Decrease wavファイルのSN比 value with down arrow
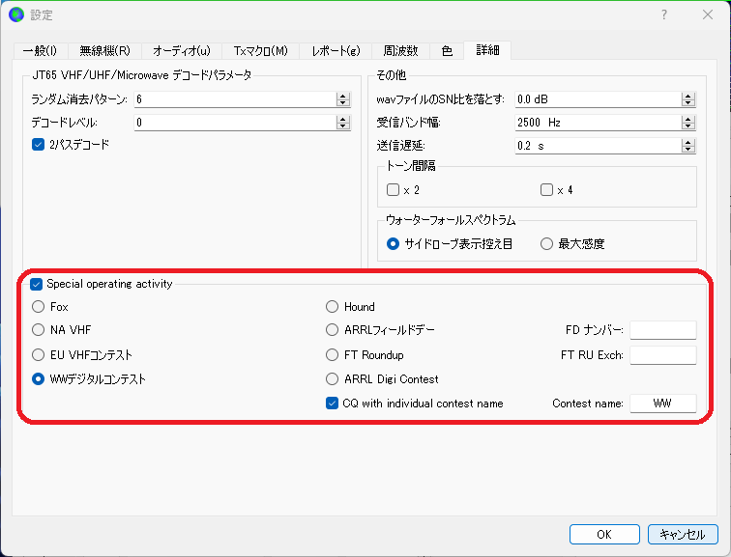Screen dimensions: 731x557 pos(688,102)
